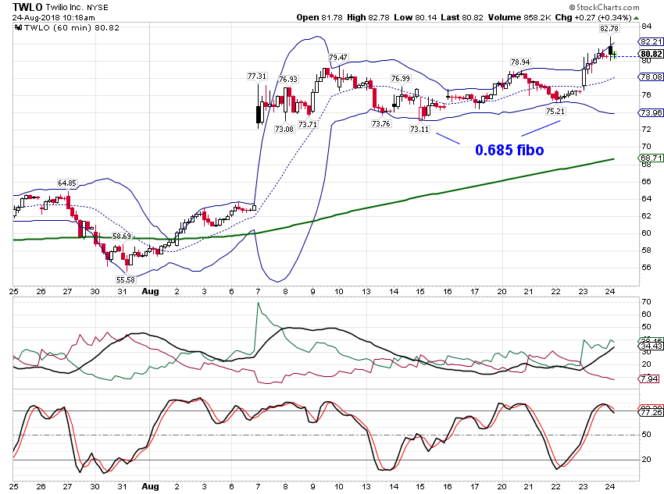Click the Chg +0.27 (+0.34%) value

click(x=593, y=17)
